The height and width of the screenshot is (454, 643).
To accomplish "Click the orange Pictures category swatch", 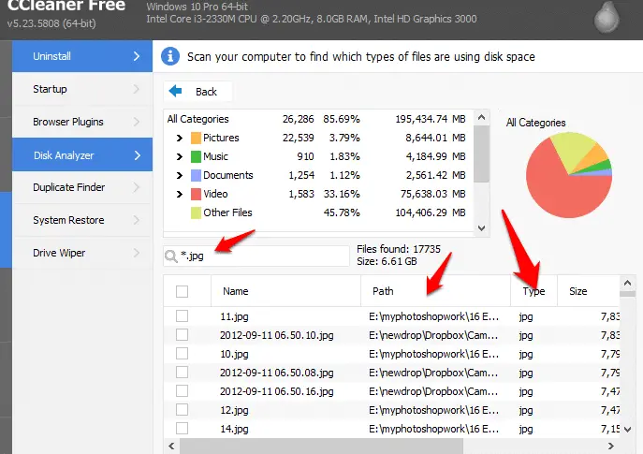I will click(196, 138).
